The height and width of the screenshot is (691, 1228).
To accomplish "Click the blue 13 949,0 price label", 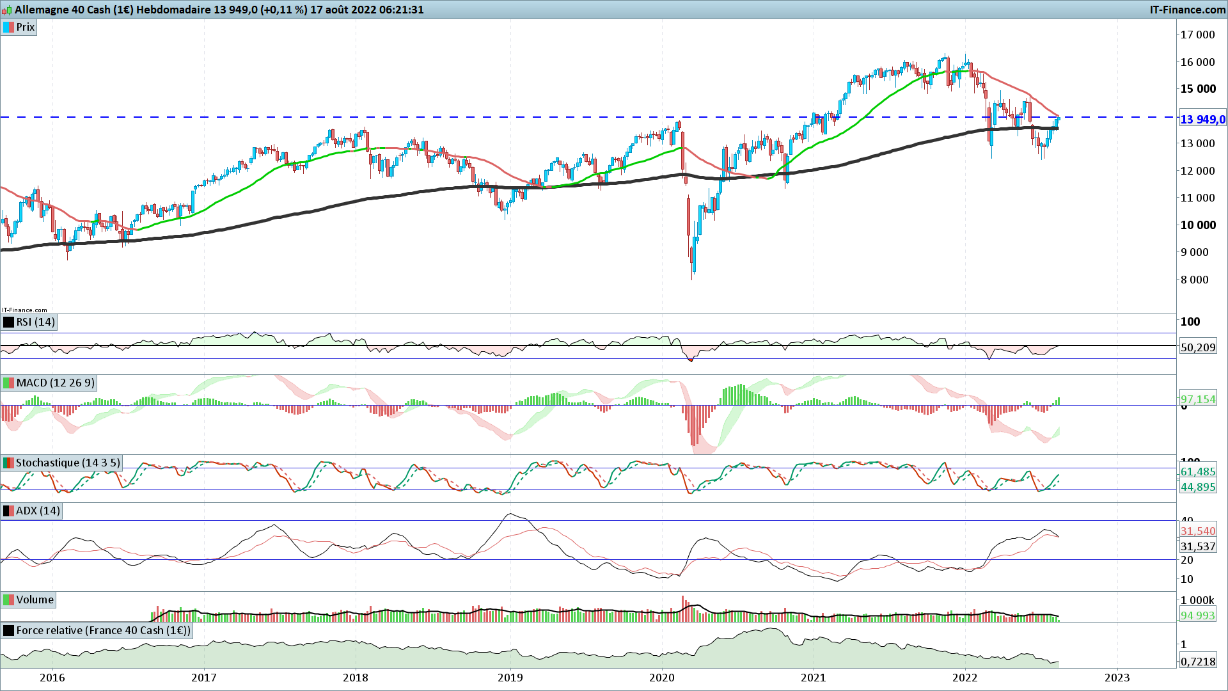I will [x=1202, y=120].
